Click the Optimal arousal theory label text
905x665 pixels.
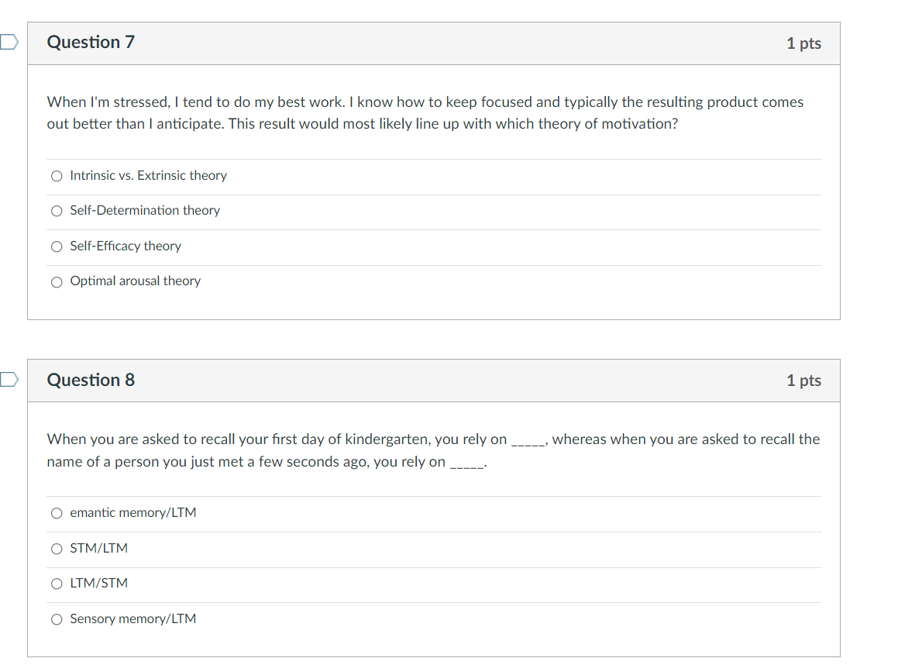pyautogui.click(x=135, y=281)
